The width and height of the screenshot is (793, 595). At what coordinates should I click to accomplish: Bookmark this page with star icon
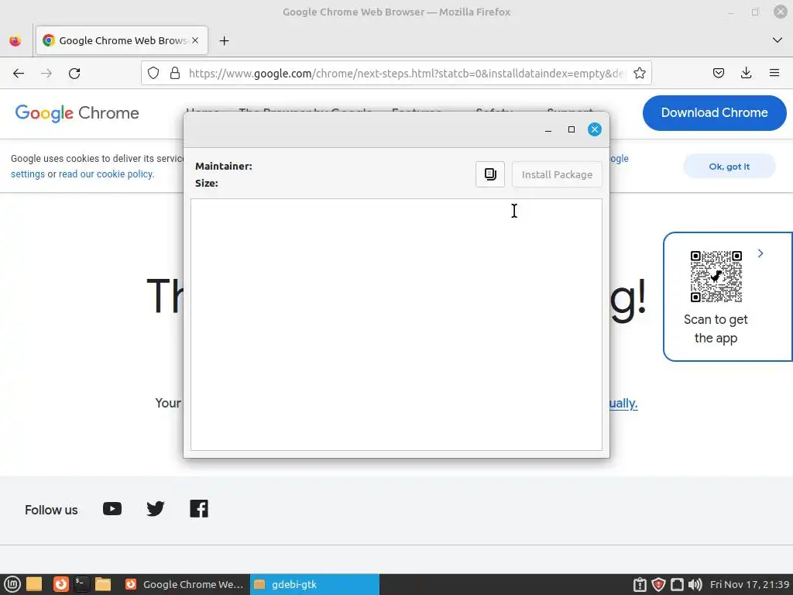(639, 74)
